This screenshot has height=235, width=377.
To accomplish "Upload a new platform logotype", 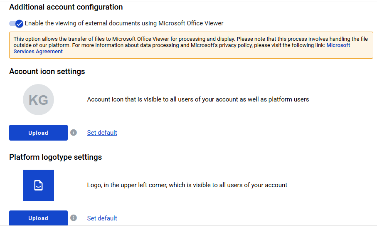I will coord(39,218).
